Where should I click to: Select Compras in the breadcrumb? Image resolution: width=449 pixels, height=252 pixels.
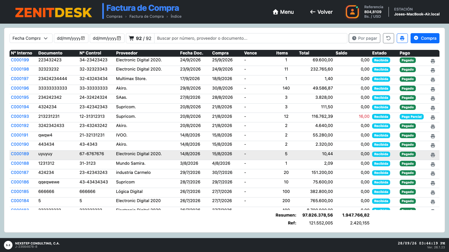pos(114,16)
